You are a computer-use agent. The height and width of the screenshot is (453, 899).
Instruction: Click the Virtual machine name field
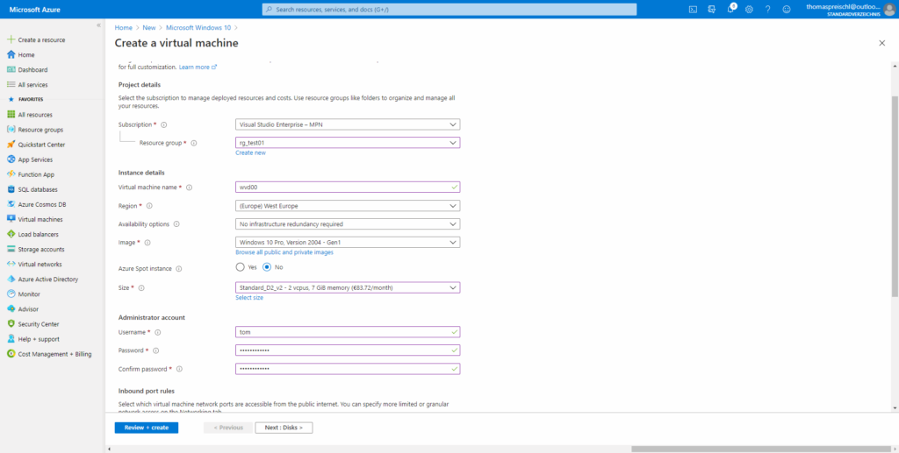[x=348, y=187]
